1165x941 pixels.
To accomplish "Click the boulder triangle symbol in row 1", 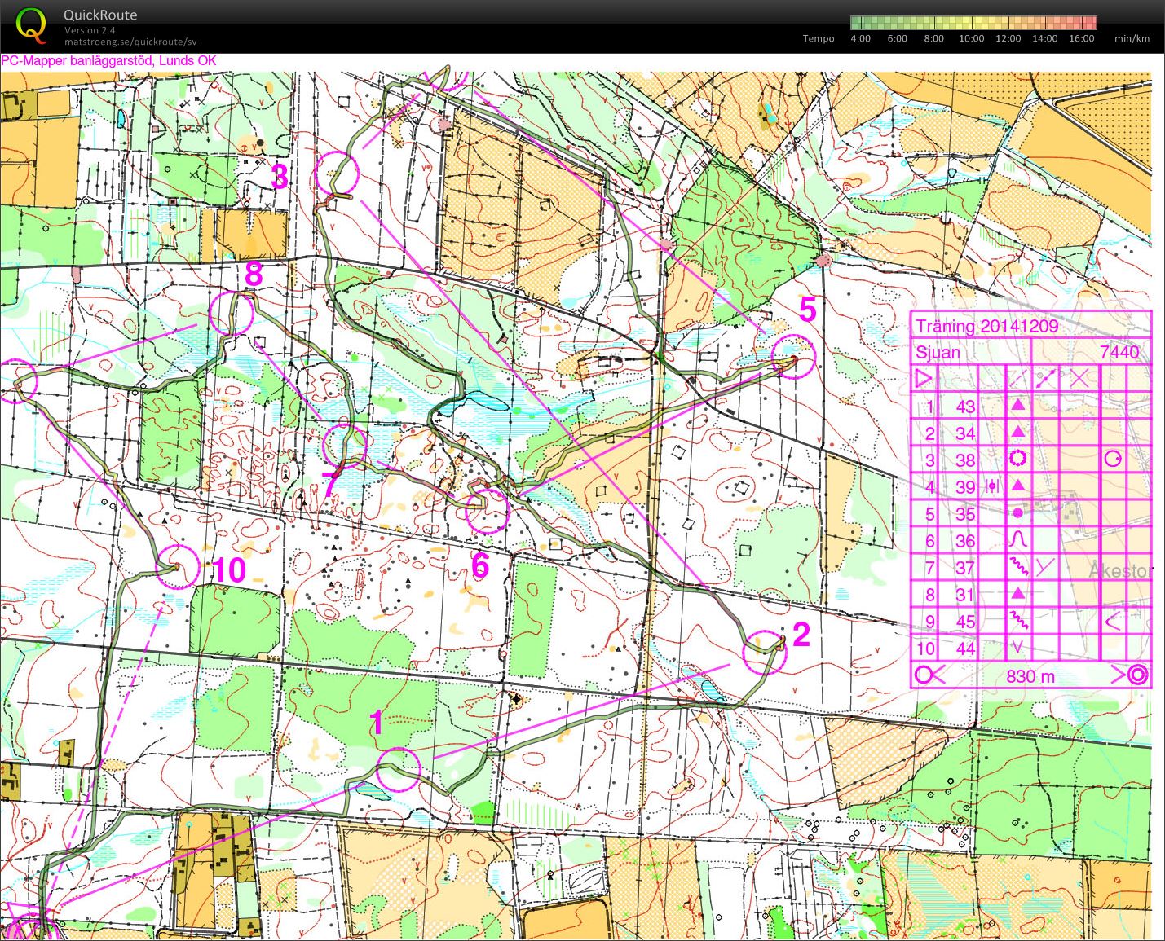I will click(1017, 405).
